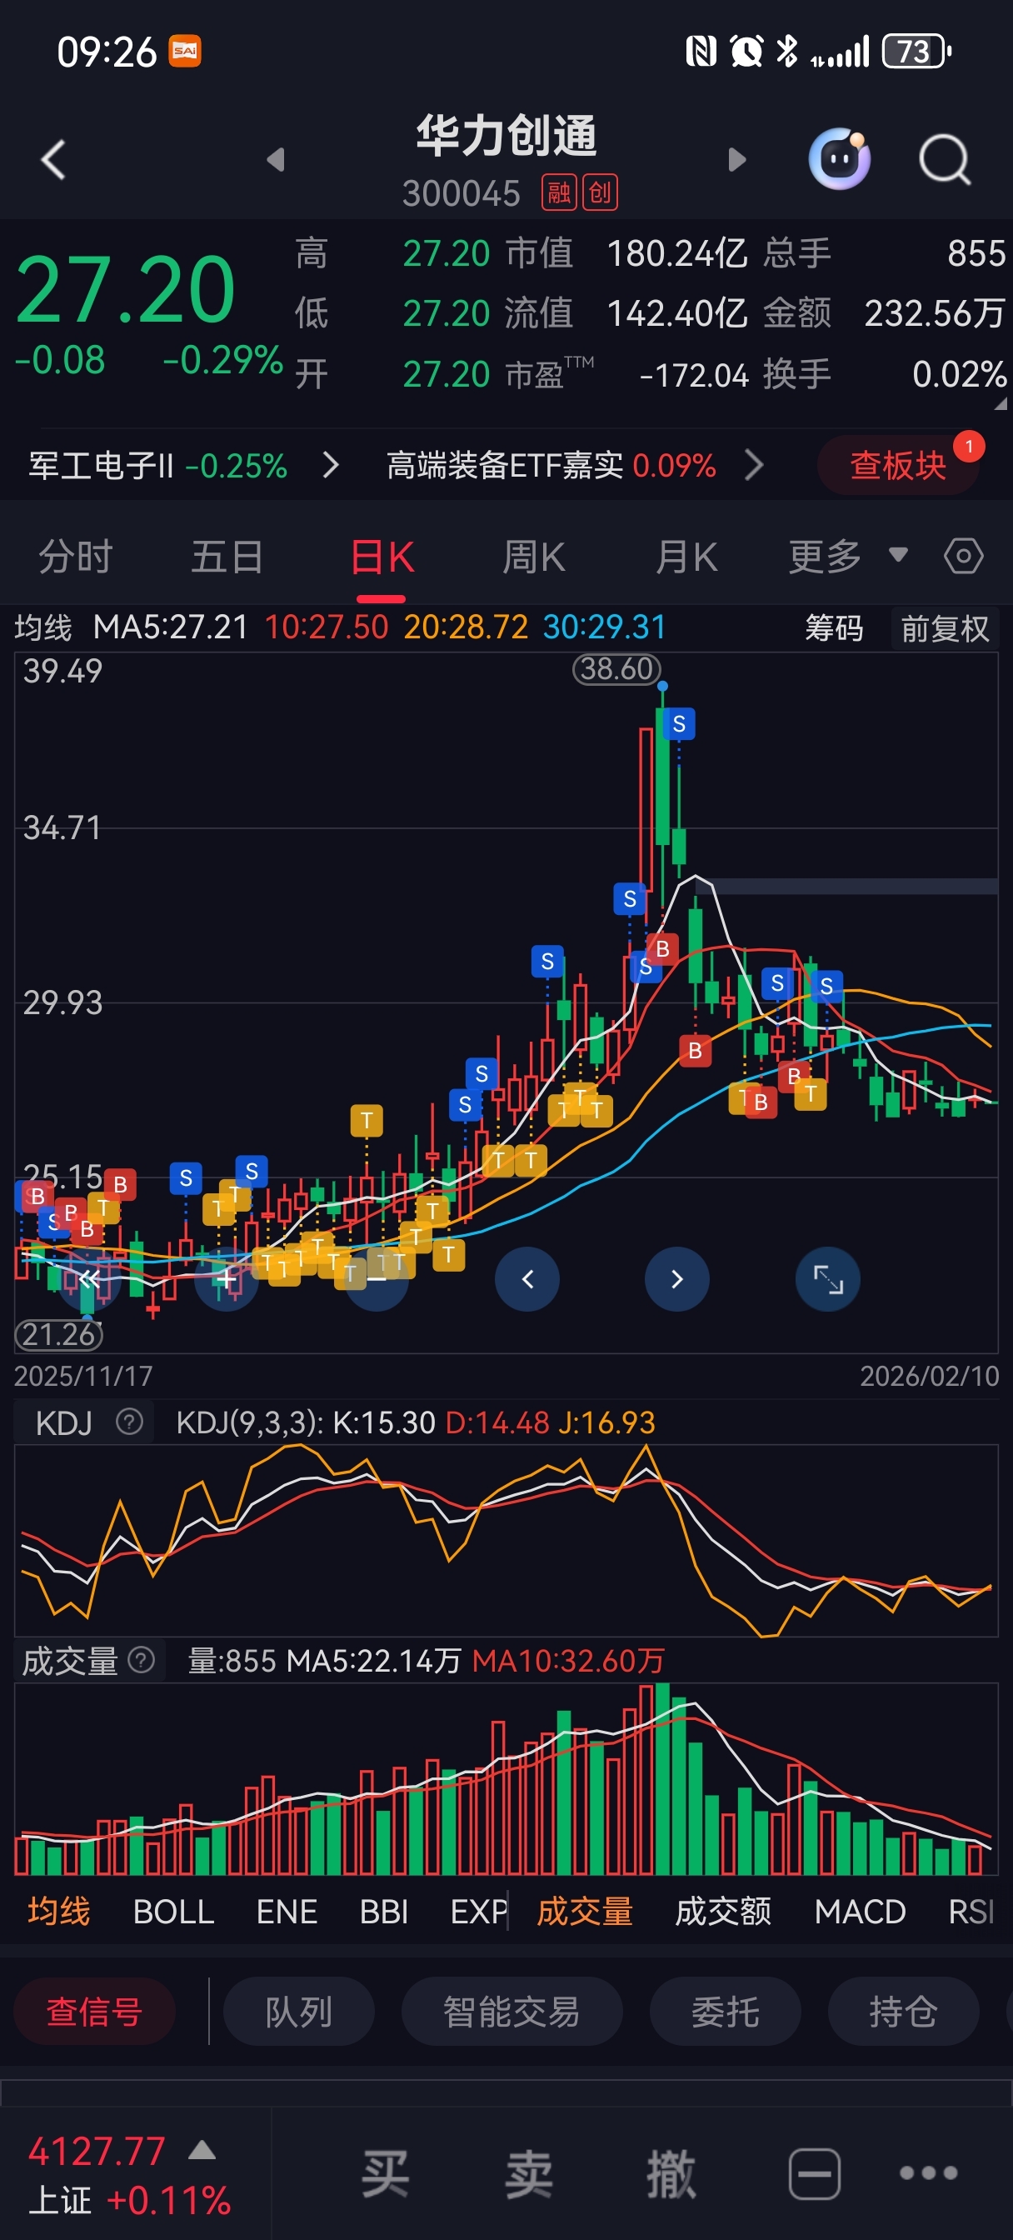Image resolution: width=1013 pixels, height=2240 pixels.
Task: Expand chart to fullscreen
Action: [827, 1279]
